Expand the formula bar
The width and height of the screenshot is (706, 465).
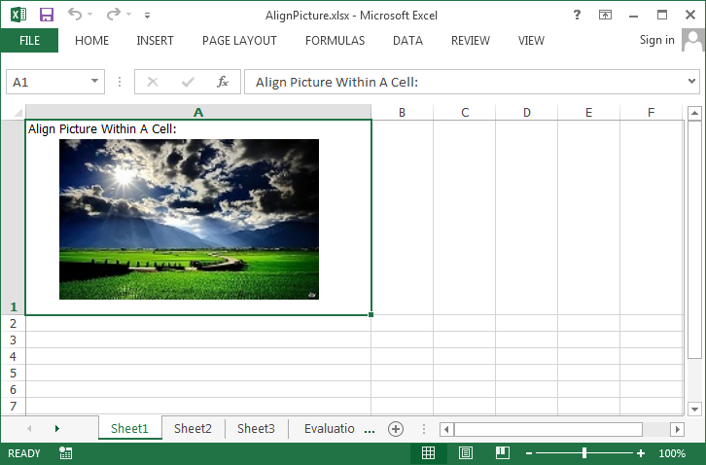690,82
